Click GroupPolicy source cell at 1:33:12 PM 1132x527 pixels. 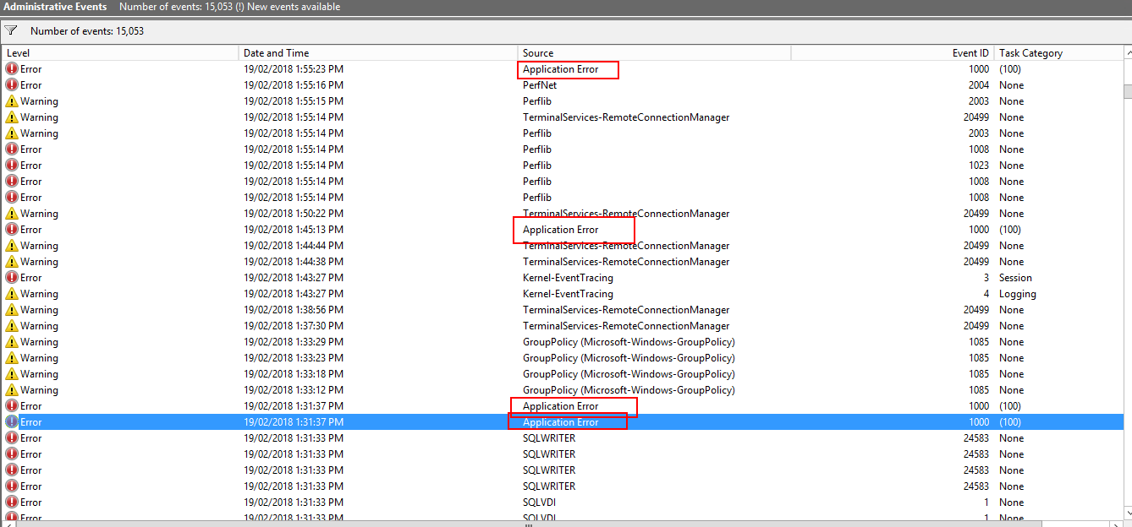(x=629, y=390)
